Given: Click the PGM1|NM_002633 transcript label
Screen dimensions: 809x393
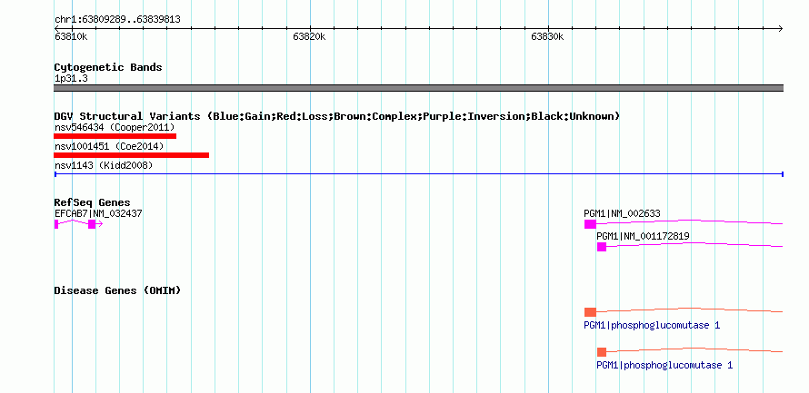Looking at the screenshot, I should tap(623, 213).
